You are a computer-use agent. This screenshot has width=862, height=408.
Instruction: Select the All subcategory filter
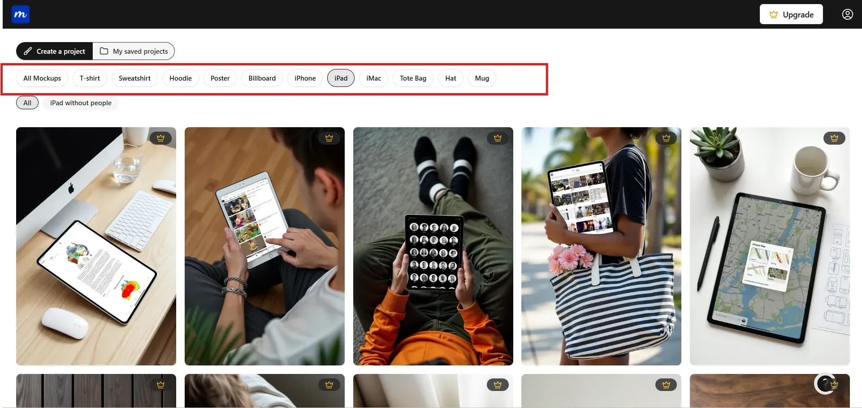(x=27, y=103)
